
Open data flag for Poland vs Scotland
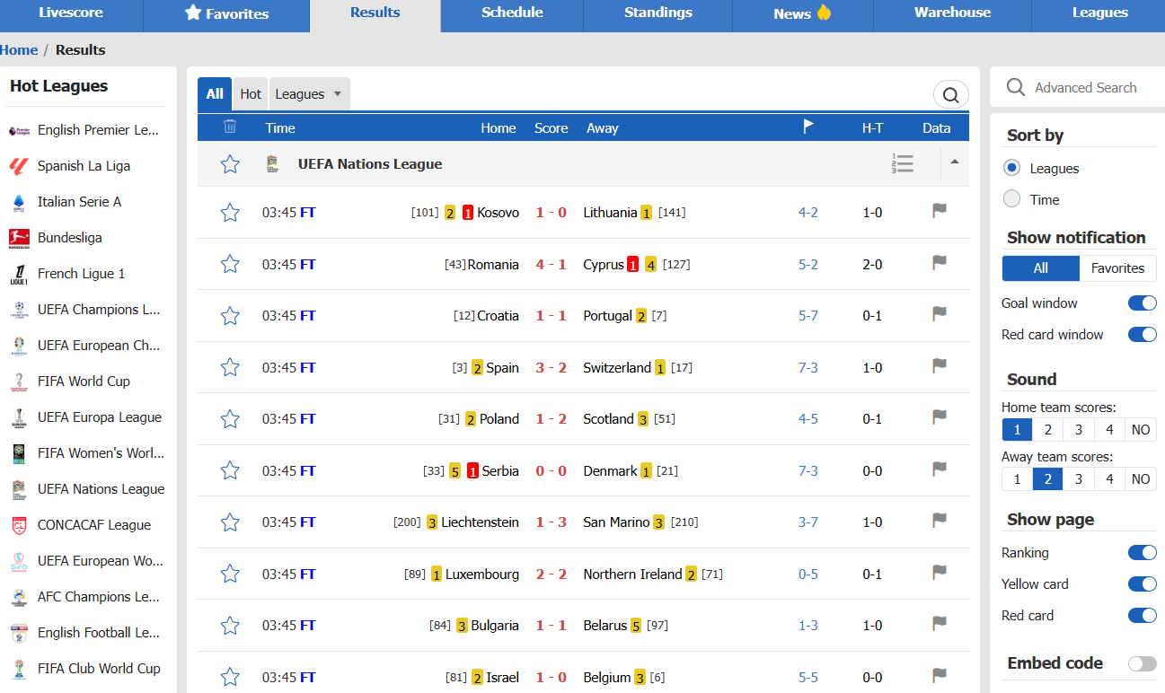(940, 417)
